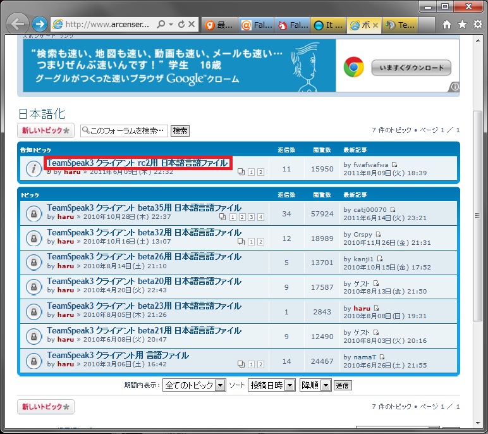Open the TeamSpeak3 rc2用 日本語言語ファイル topic
488x434 pixels.
(138, 163)
